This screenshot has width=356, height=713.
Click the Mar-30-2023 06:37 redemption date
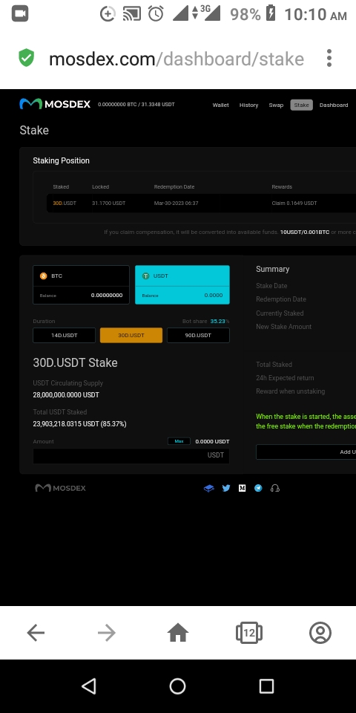tap(177, 204)
